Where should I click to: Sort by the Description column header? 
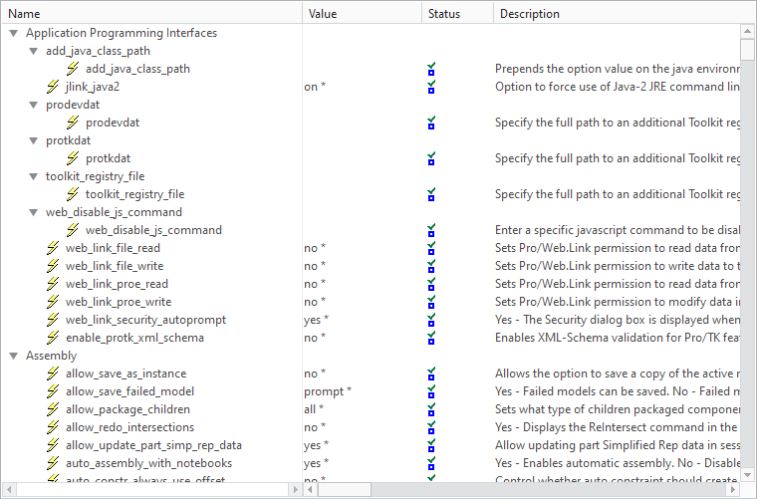pos(625,14)
